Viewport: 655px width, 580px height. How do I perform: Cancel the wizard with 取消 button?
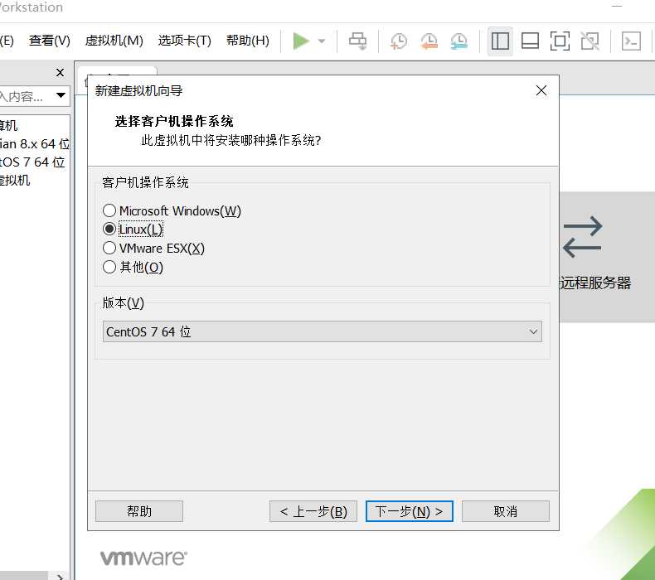(x=506, y=511)
